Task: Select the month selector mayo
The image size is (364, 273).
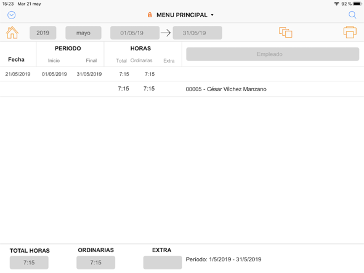Action: [x=83, y=33]
